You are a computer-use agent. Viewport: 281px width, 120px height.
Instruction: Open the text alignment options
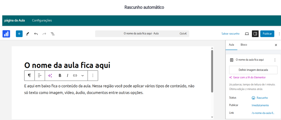point(40,75)
